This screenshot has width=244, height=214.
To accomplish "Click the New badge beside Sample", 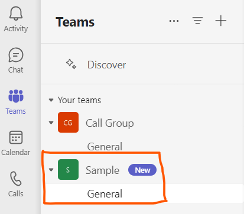I will tap(142, 170).
